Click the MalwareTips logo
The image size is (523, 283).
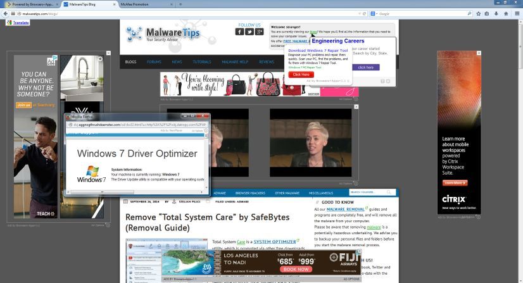163,34
